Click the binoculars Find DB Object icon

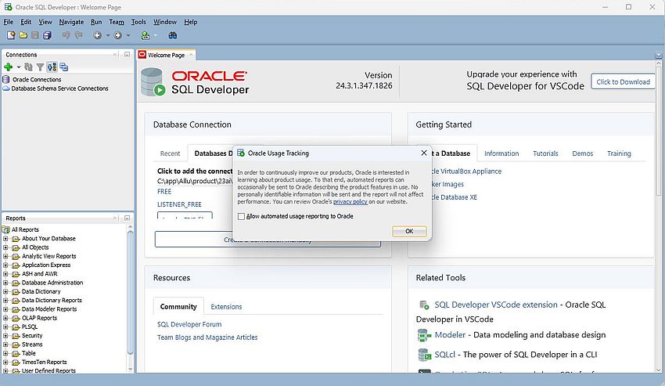click(172, 35)
